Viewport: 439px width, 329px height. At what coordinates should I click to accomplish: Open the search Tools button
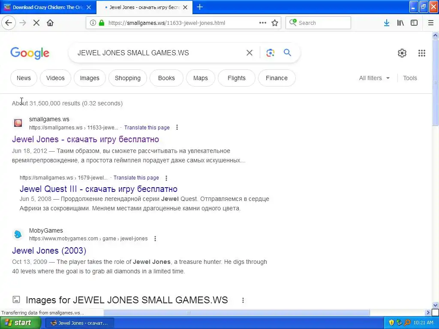tap(410, 78)
